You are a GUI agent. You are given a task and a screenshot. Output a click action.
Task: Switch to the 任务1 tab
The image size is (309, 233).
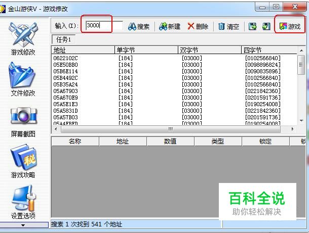(x=63, y=39)
